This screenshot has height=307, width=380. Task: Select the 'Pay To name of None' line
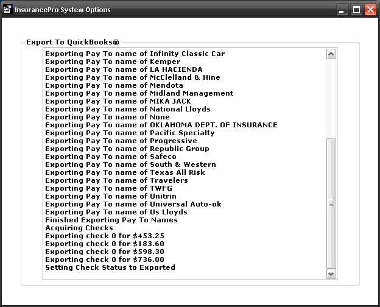click(107, 117)
